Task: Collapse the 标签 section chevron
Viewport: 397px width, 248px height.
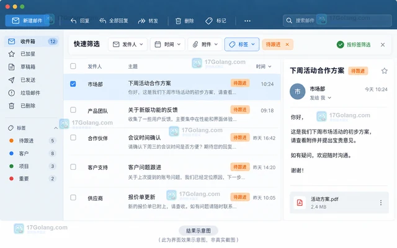Action: [x=56, y=128]
